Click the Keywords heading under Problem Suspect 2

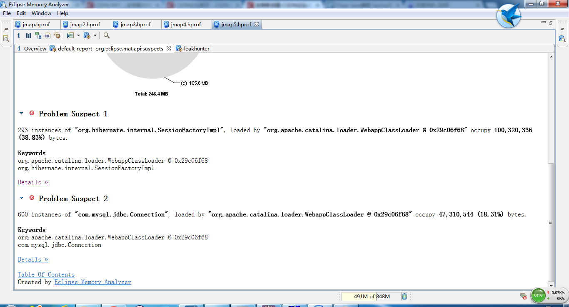click(32, 230)
